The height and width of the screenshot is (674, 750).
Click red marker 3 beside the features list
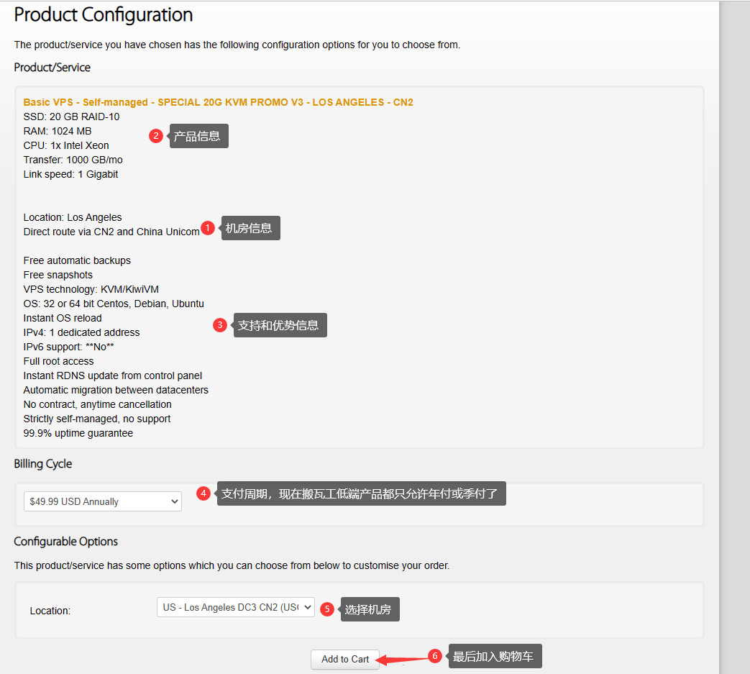tap(220, 325)
